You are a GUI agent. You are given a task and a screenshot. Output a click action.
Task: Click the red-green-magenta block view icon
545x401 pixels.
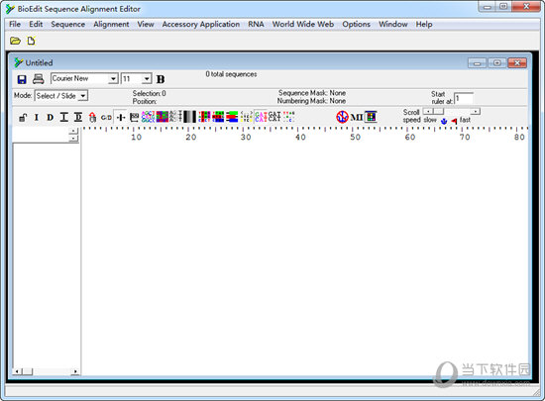pos(204,117)
